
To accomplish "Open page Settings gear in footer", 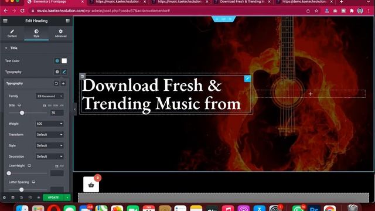I will tap(4, 198).
